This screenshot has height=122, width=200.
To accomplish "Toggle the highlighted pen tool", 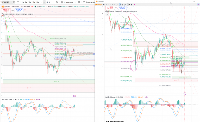I will pos(120,4).
